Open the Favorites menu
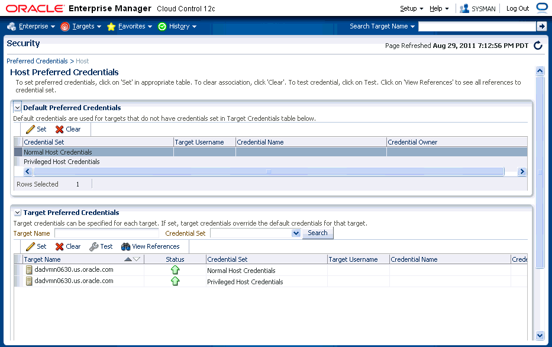552x347 pixels. (x=135, y=27)
